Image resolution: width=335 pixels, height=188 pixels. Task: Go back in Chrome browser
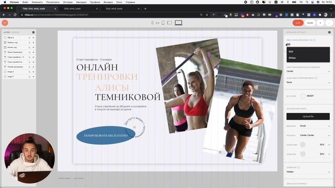click(x=4, y=15)
